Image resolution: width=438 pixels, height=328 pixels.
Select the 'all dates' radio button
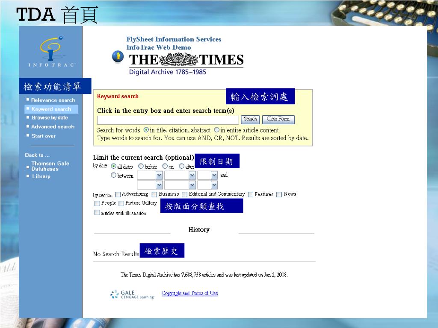coord(113,166)
